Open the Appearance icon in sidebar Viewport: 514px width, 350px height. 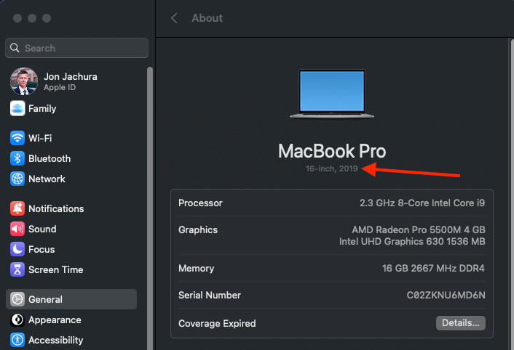(17, 320)
